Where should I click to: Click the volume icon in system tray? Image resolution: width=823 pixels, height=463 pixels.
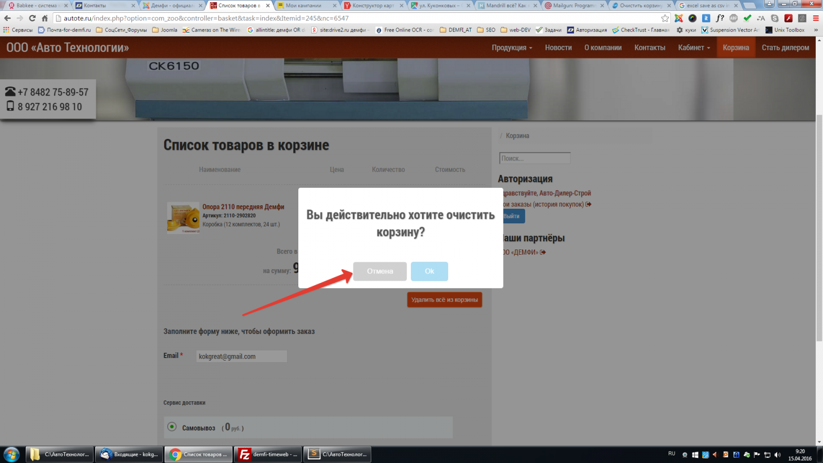pos(777,455)
